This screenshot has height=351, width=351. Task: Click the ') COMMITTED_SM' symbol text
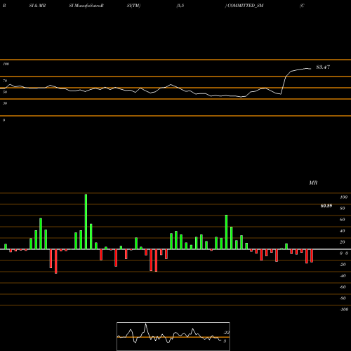click(244, 6)
